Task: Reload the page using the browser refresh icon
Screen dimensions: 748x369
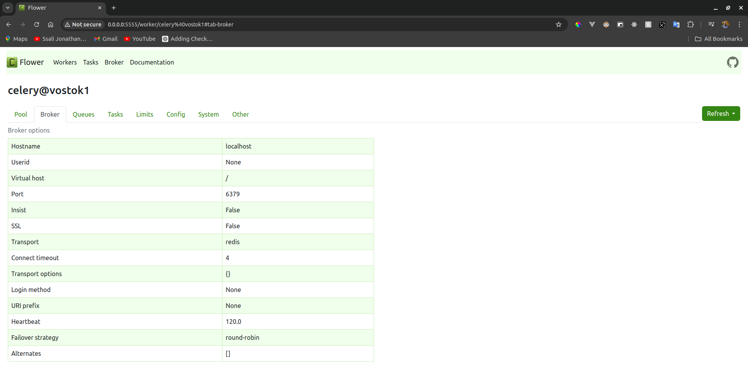Action: [37, 24]
